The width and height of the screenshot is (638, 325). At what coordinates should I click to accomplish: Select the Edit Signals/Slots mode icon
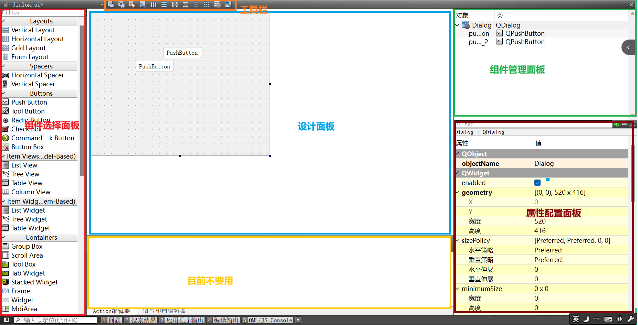pyautogui.click(x=121, y=4)
